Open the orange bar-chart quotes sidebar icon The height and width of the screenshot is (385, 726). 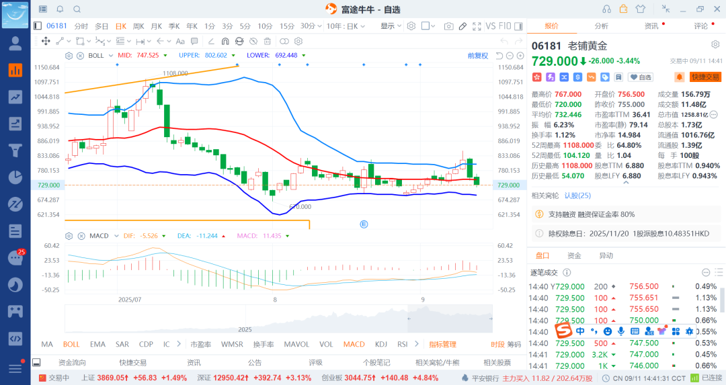click(x=15, y=70)
